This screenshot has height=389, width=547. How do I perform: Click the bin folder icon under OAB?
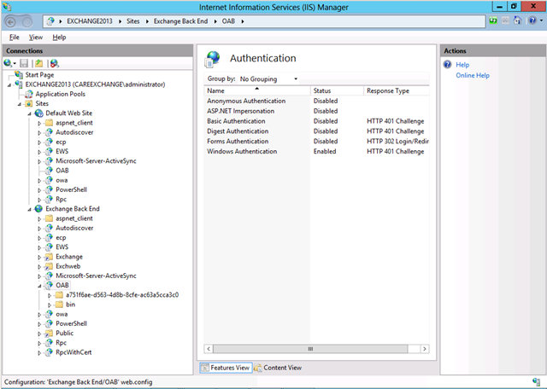click(x=59, y=305)
